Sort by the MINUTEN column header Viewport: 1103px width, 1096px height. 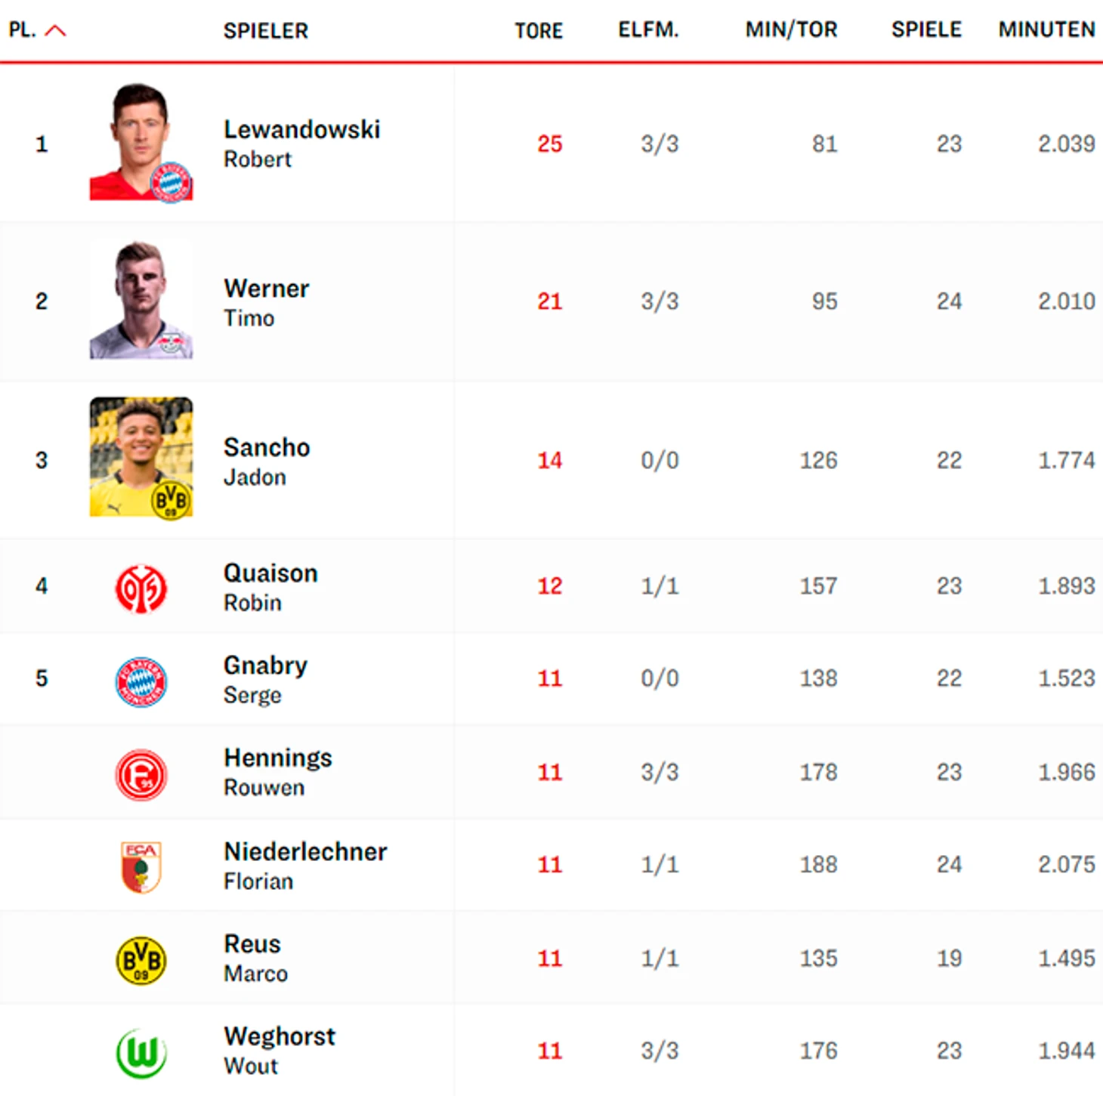tap(1046, 29)
